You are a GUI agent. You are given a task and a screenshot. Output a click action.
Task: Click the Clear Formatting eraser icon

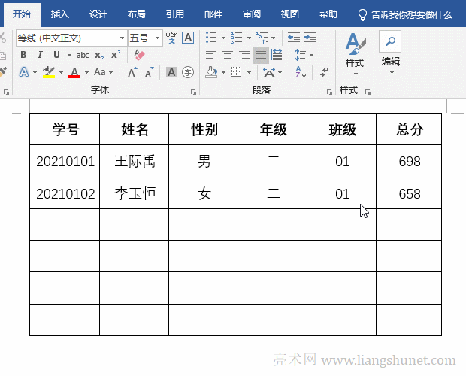pos(139,55)
